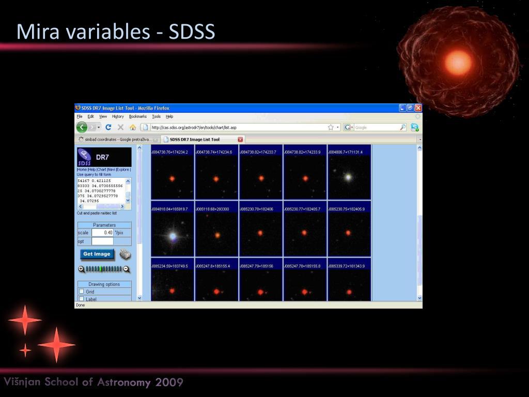This screenshot has width=529, height=397.
Task: Open thumbnail J085230.78+182406
Action: [x=260, y=230]
